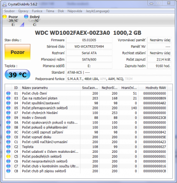Click the disk title WDC WD1002FAEX-00Z3A0
The image size is (177, 183).
72,33
